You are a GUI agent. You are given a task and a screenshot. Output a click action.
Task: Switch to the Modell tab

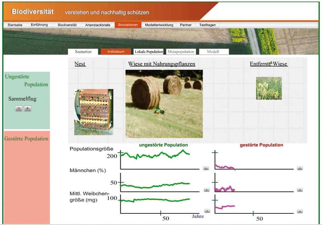pyautogui.click(x=213, y=52)
